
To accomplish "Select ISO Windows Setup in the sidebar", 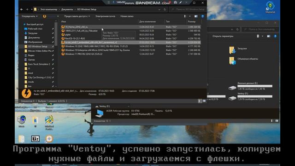I will (x=37, y=47).
